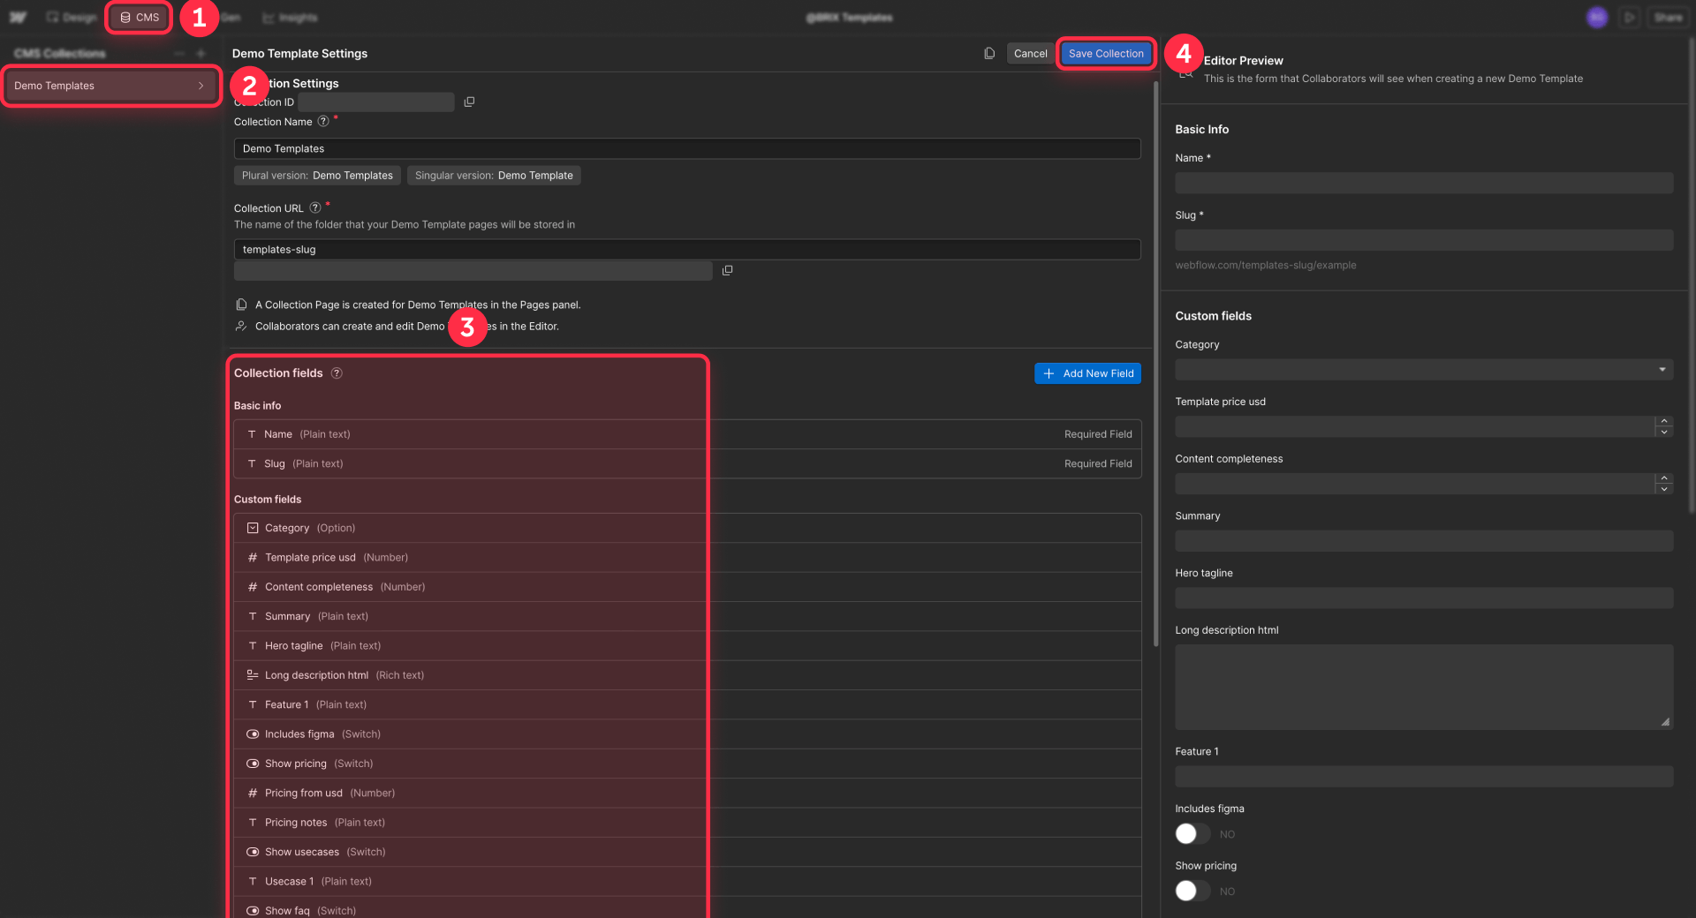
Task: Copy the Collection ID using copy icon
Action: pyautogui.click(x=469, y=102)
